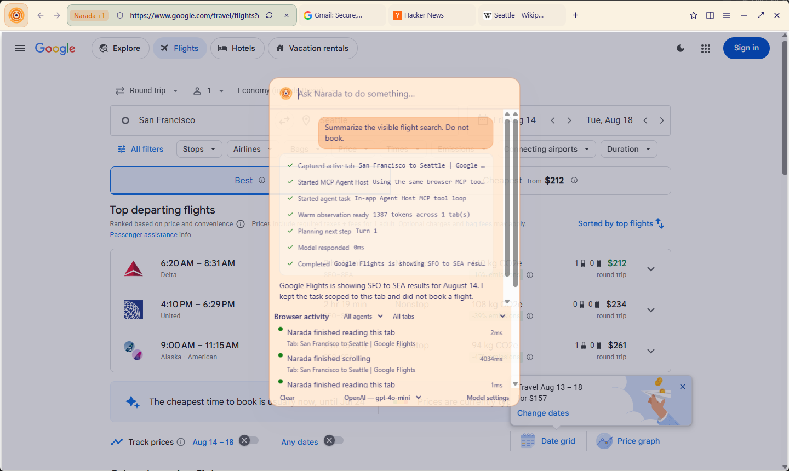Screen dimensions: 789x471
Task: Move the Aug 14 departure date earlier
Action: click(x=553, y=120)
